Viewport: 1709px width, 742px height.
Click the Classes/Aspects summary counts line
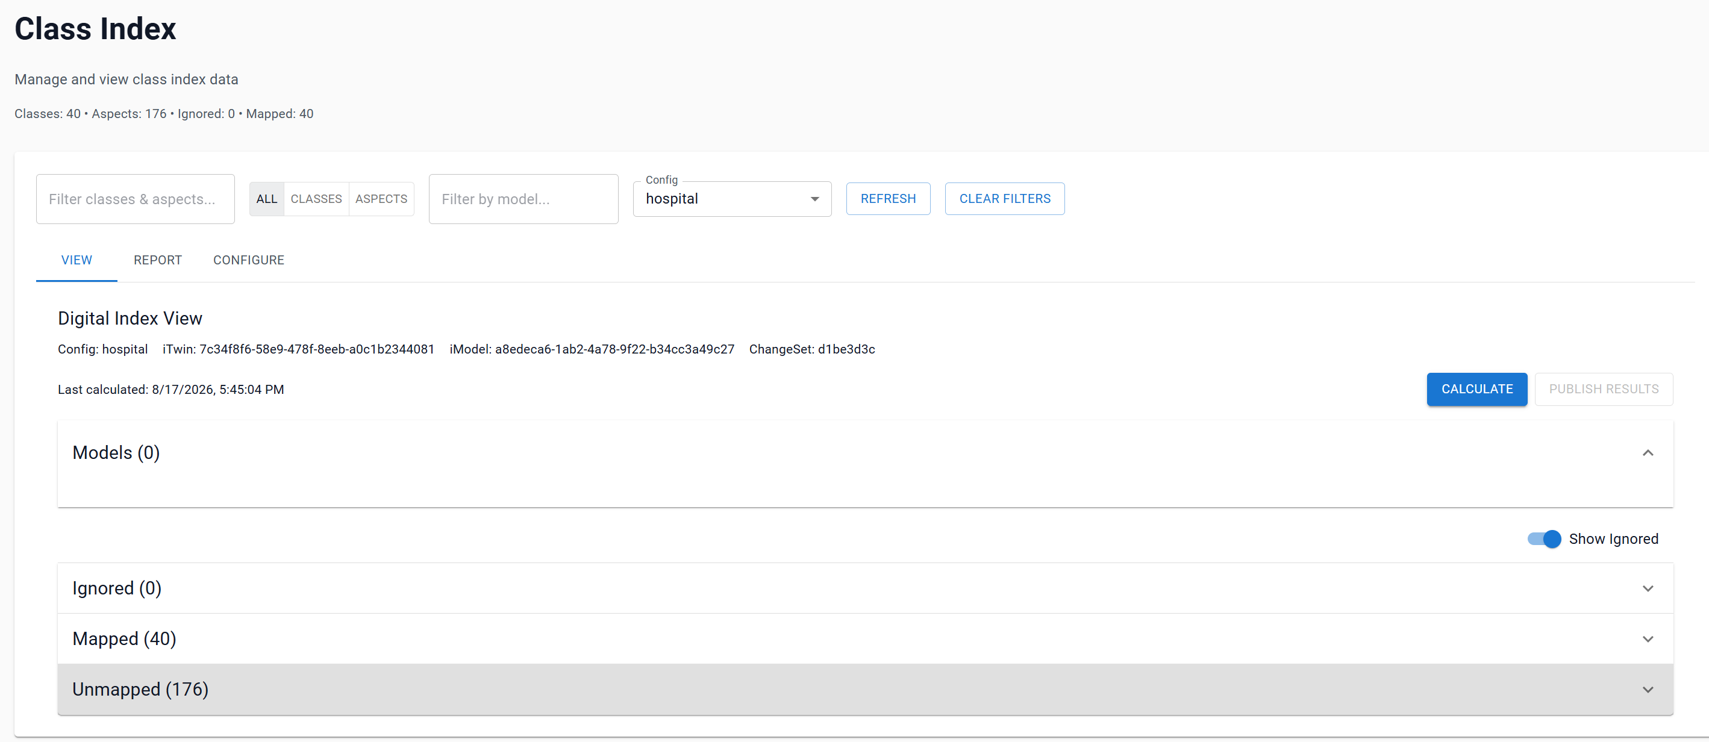coord(164,114)
